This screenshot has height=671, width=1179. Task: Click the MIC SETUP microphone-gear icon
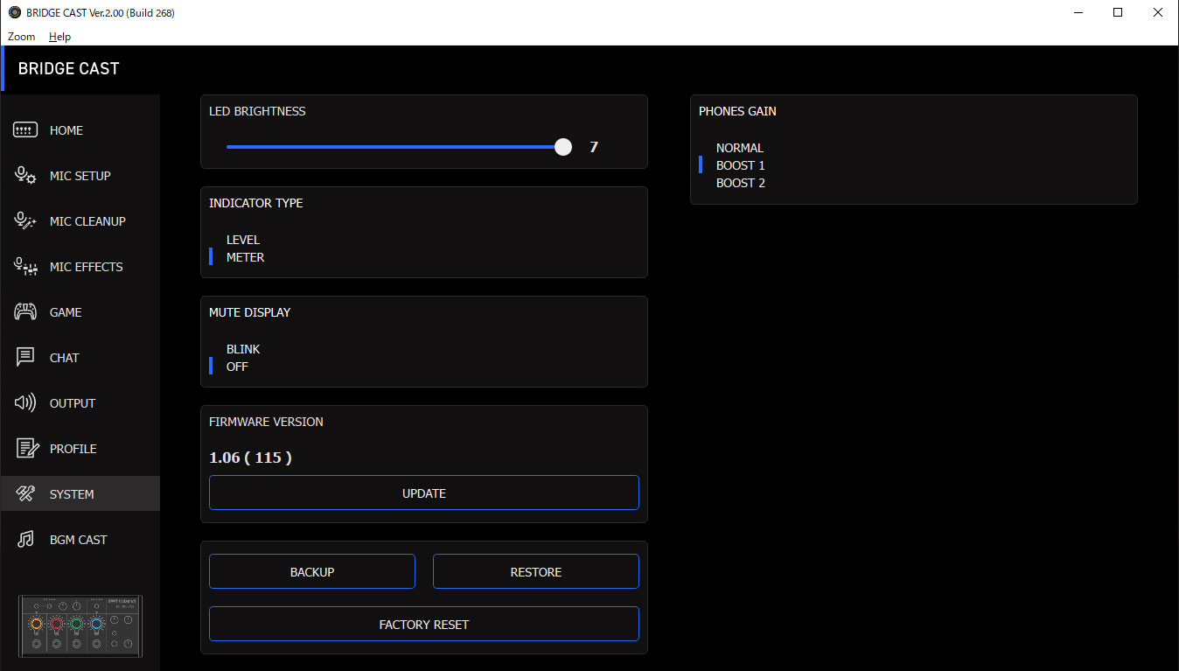[x=25, y=176]
